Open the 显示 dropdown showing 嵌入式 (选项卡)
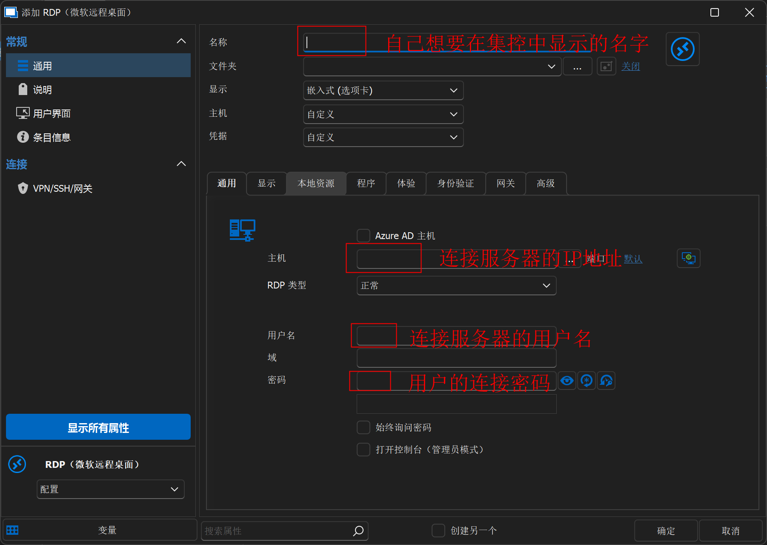Image resolution: width=767 pixels, height=545 pixels. [x=383, y=90]
